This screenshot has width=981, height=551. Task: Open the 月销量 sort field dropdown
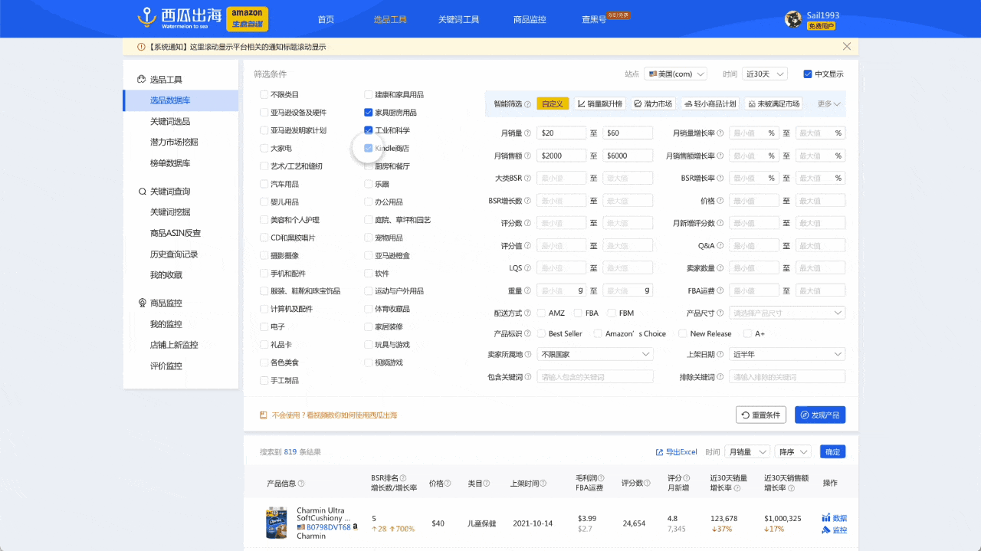pos(747,452)
